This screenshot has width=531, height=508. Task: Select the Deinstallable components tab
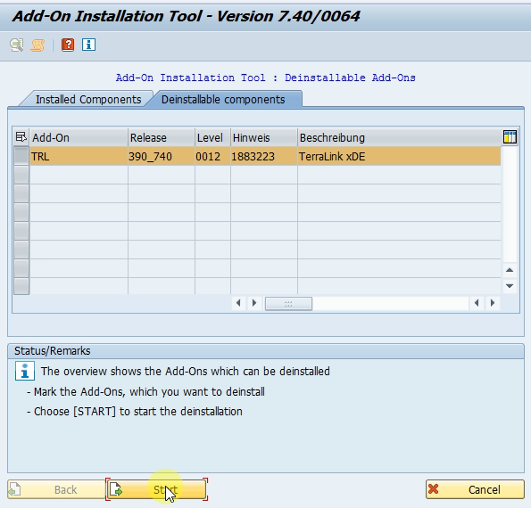tap(223, 100)
